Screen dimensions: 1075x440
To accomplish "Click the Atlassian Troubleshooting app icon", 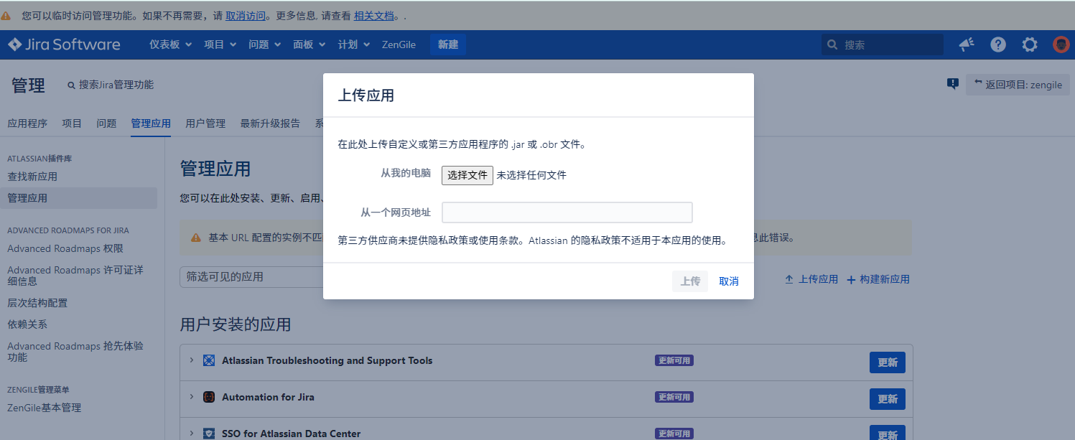I will [x=209, y=360].
